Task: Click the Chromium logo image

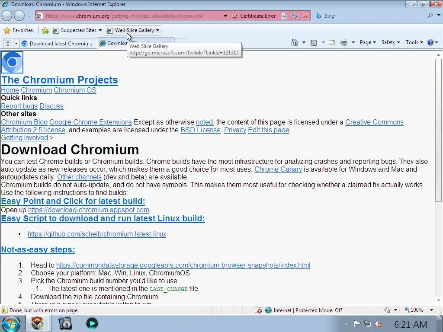Action: click(x=12, y=62)
